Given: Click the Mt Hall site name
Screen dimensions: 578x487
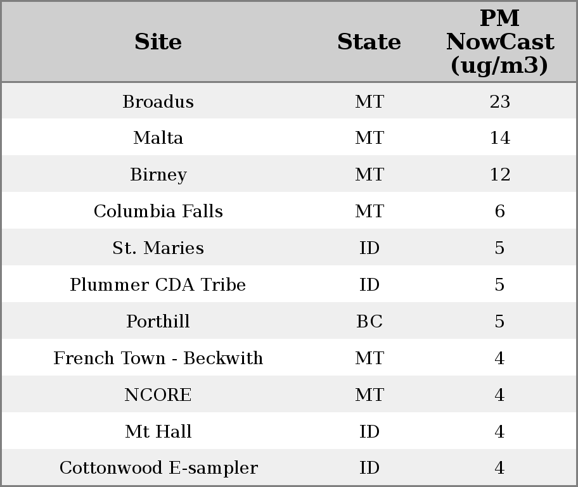Looking at the screenshot, I should click(158, 432).
